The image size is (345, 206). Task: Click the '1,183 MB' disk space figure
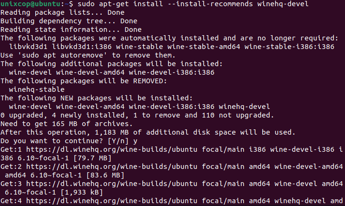tap(112, 132)
